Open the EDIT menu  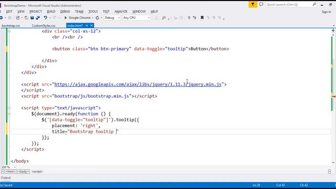[9, 12]
